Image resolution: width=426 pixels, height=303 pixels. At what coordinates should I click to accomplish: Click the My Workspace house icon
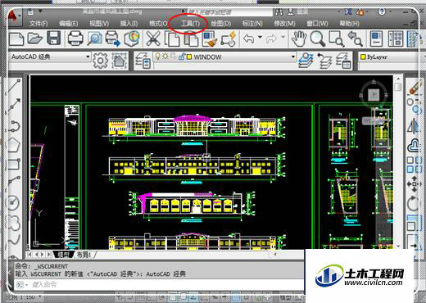click(119, 61)
